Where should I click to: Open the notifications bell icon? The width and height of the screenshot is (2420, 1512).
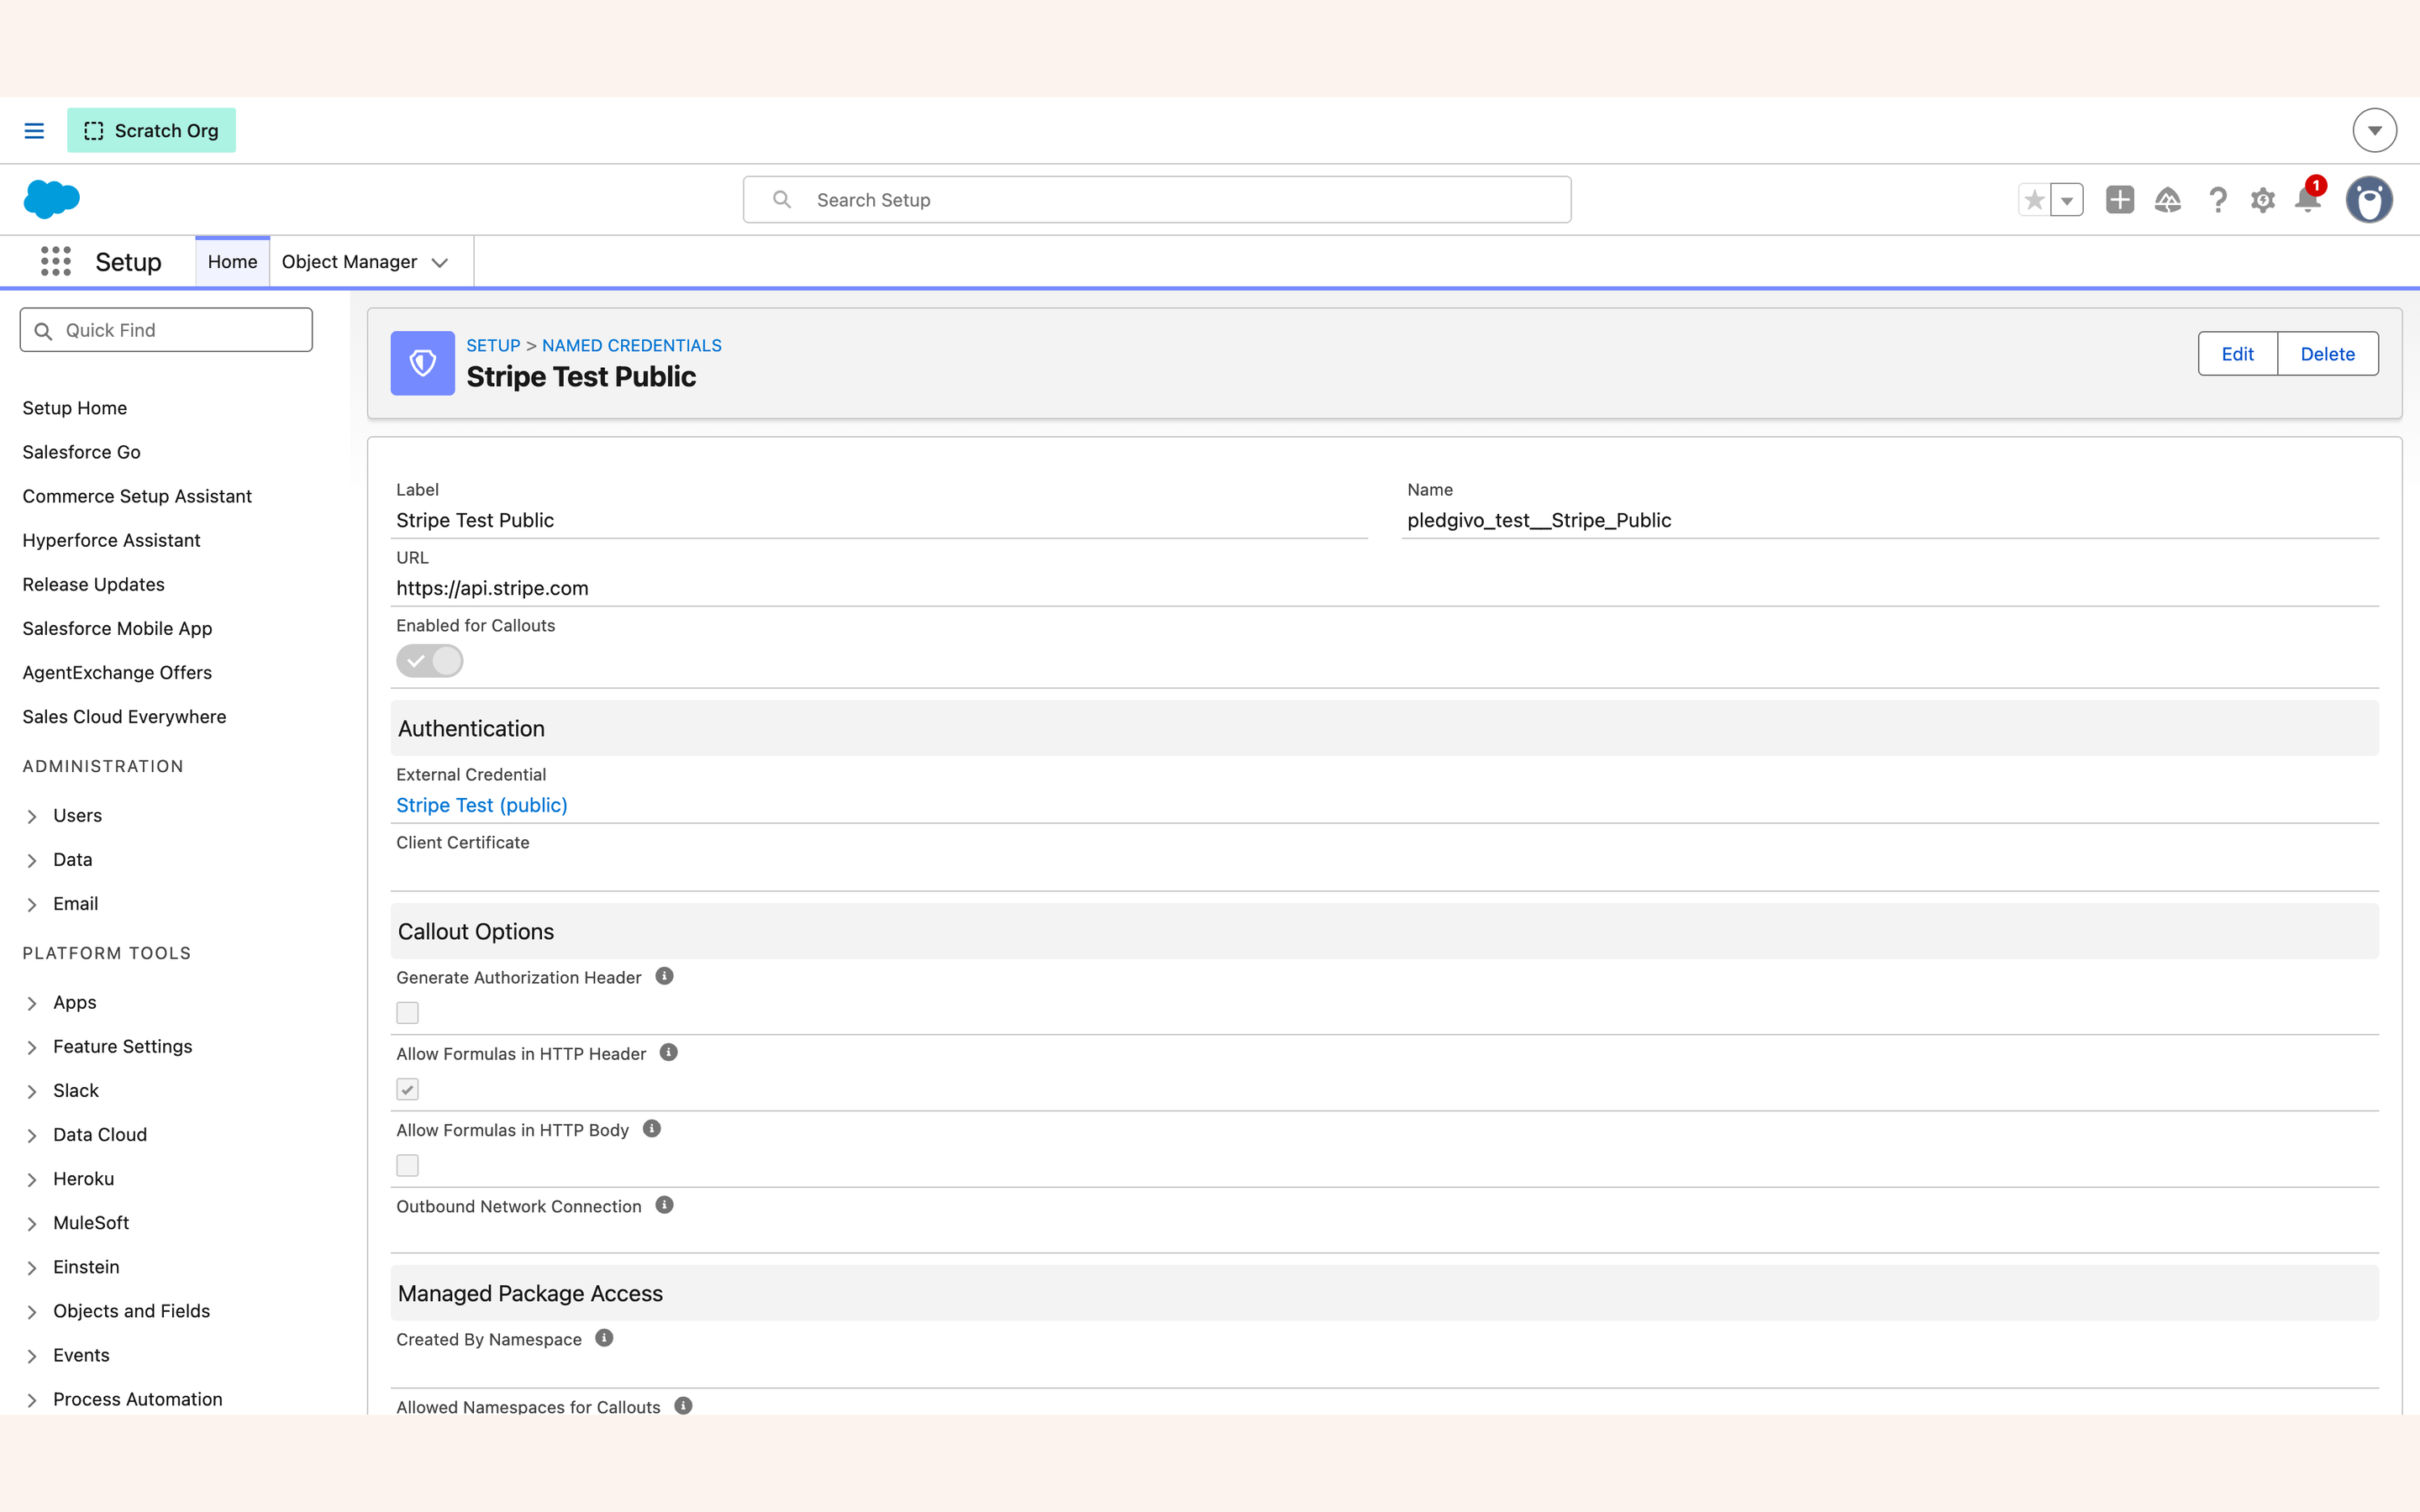(2308, 200)
